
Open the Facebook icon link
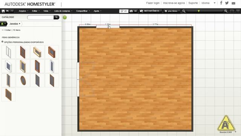(221, 3)
